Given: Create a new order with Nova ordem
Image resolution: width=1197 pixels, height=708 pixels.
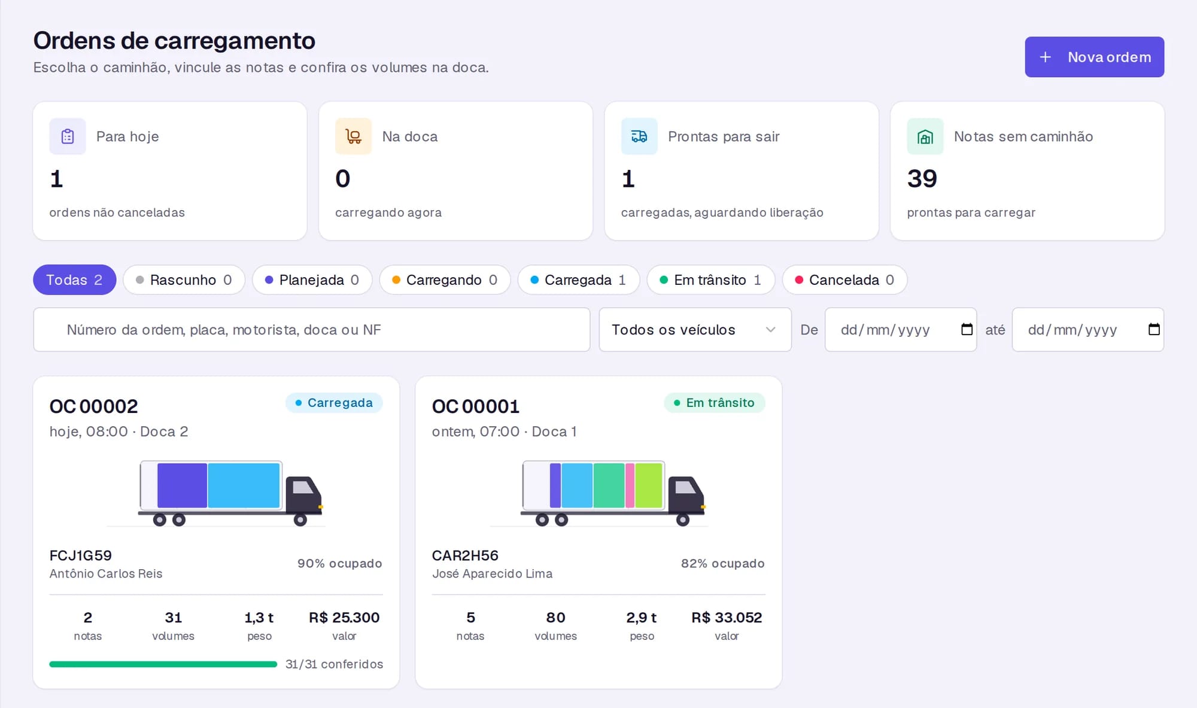Looking at the screenshot, I should [1094, 57].
